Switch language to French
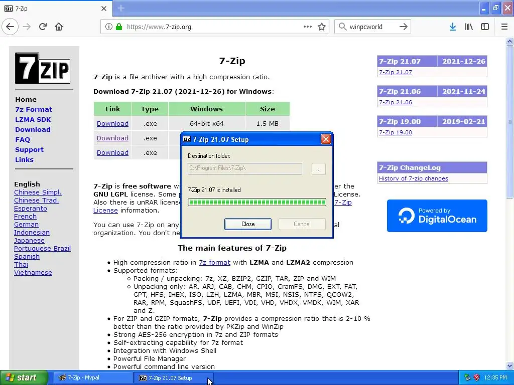Viewport: 514px width, 385px height. tap(25, 217)
